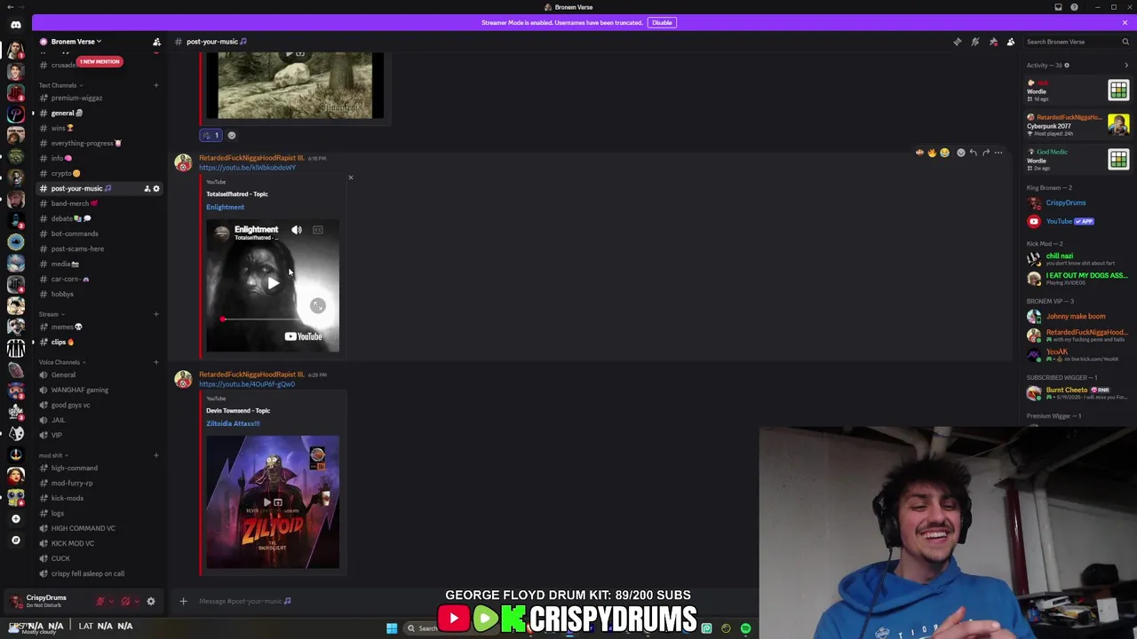Screen dimensions: 1137x639
Task: Dismiss the Streamer Mode banner
Action: (1125, 22)
